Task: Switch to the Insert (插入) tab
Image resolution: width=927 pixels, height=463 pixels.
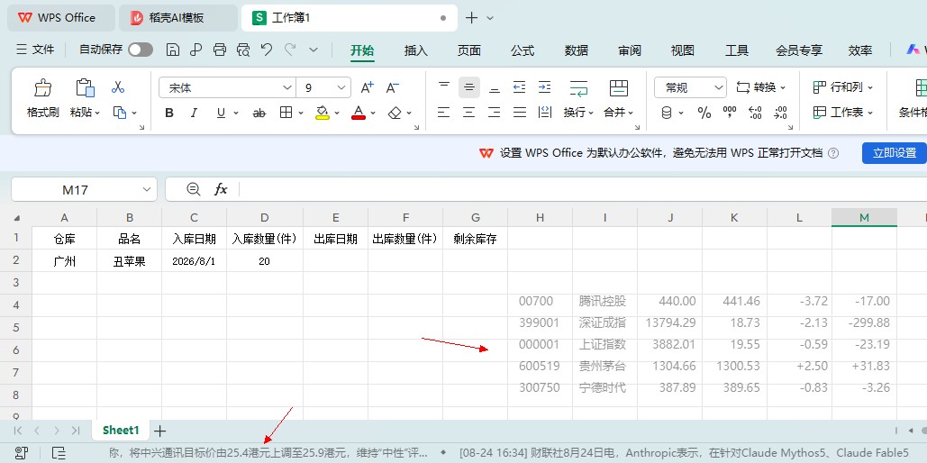Action: coord(415,50)
